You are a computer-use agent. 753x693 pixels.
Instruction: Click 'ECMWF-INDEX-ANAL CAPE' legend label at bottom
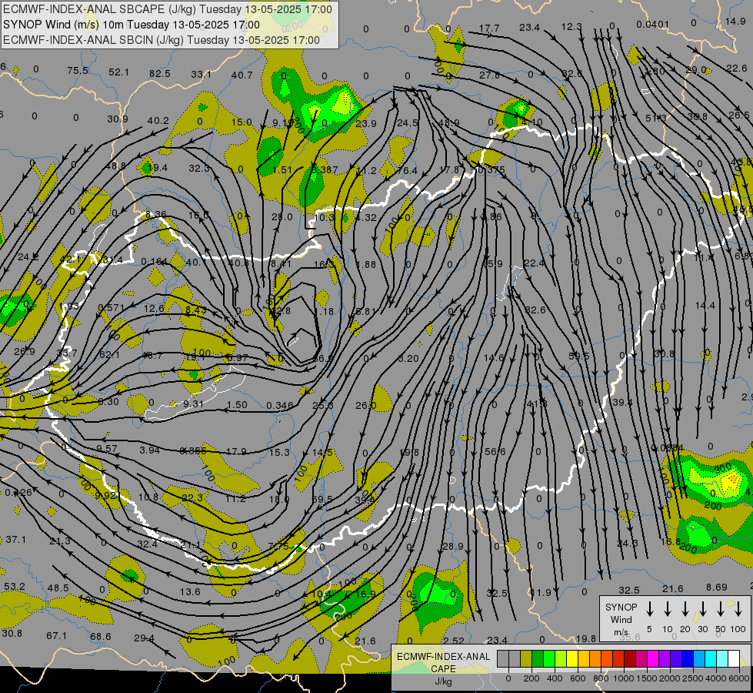443,662
